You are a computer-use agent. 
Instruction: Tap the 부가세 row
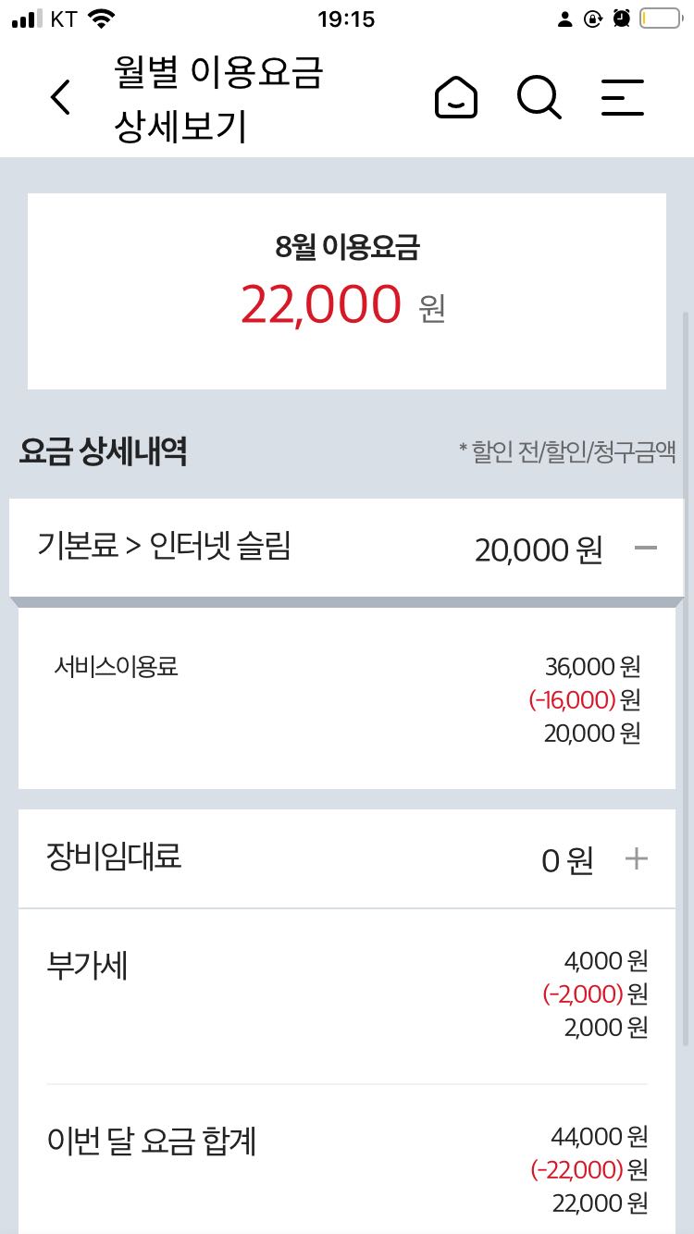[x=347, y=994]
